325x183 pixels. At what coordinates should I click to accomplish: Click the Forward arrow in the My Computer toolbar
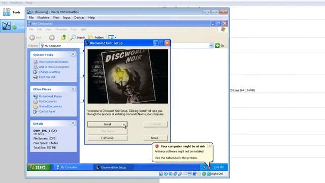[52, 38]
